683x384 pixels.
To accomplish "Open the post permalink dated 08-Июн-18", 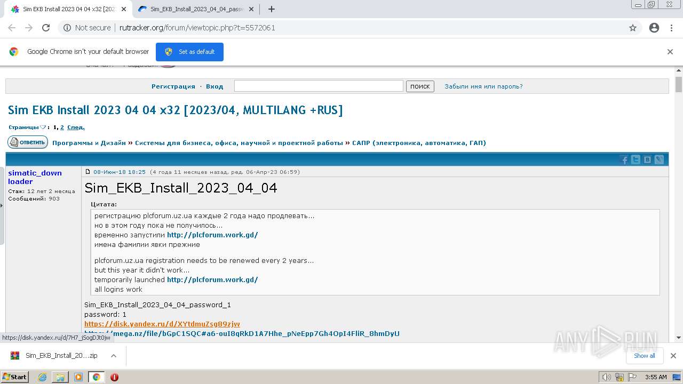I will coord(120,172).
